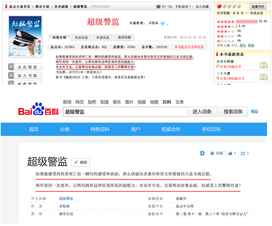Click the 进入词条 button
Screen dimensions: 272x226
click(202, 112)
